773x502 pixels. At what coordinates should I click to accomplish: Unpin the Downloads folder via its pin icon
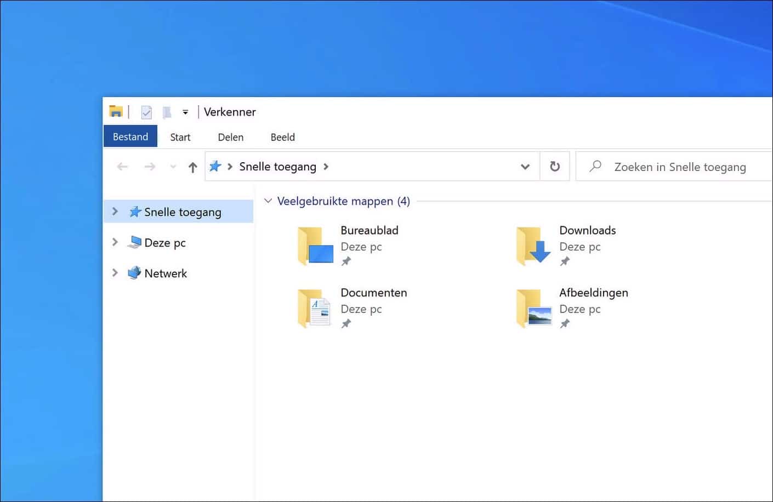click(x=565, y=261)
